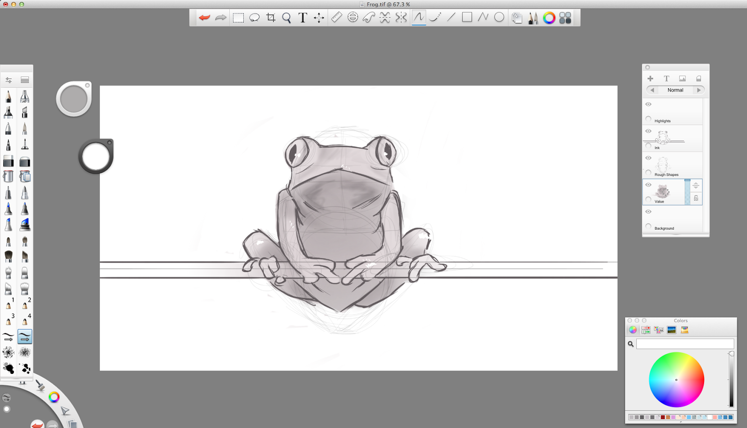Click the Ink layer marking circle

point(648,146)
